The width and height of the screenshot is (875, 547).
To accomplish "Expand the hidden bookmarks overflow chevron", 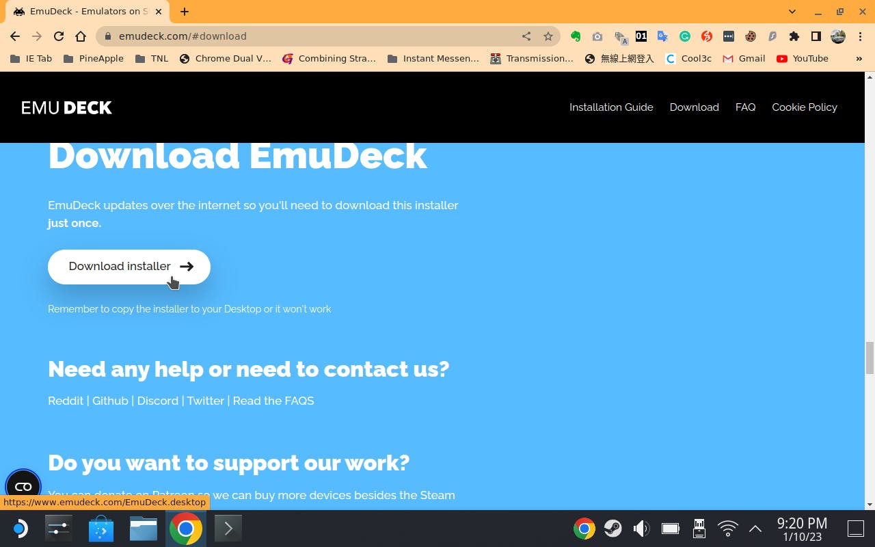I will tap(859, 59).
